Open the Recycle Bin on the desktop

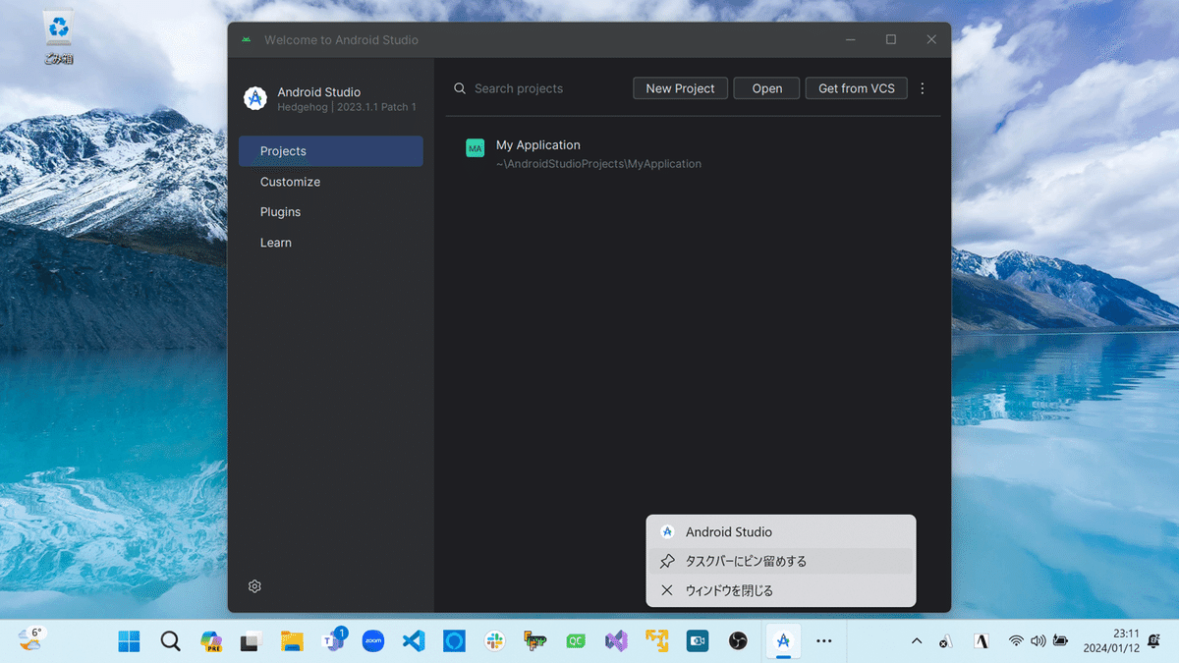[58, 37]
